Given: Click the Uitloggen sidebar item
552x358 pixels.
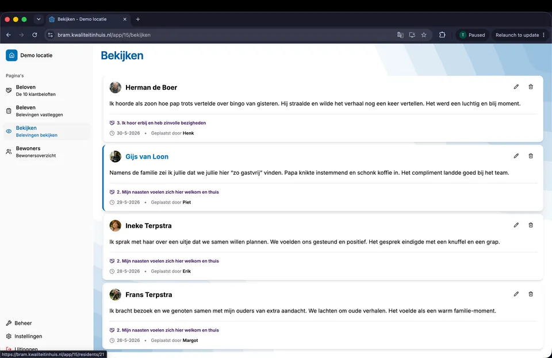Looking at the screenshot, I should (x=22, y=349).
